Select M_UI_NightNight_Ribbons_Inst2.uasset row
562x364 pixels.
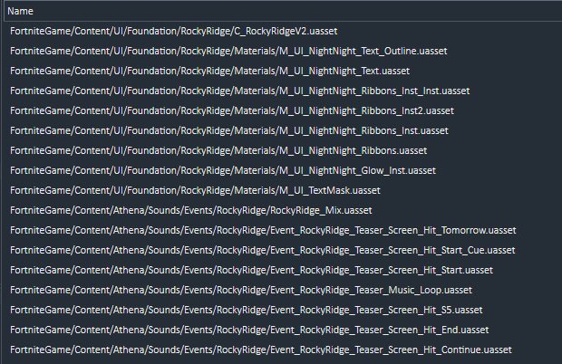[x=283, y=110]
